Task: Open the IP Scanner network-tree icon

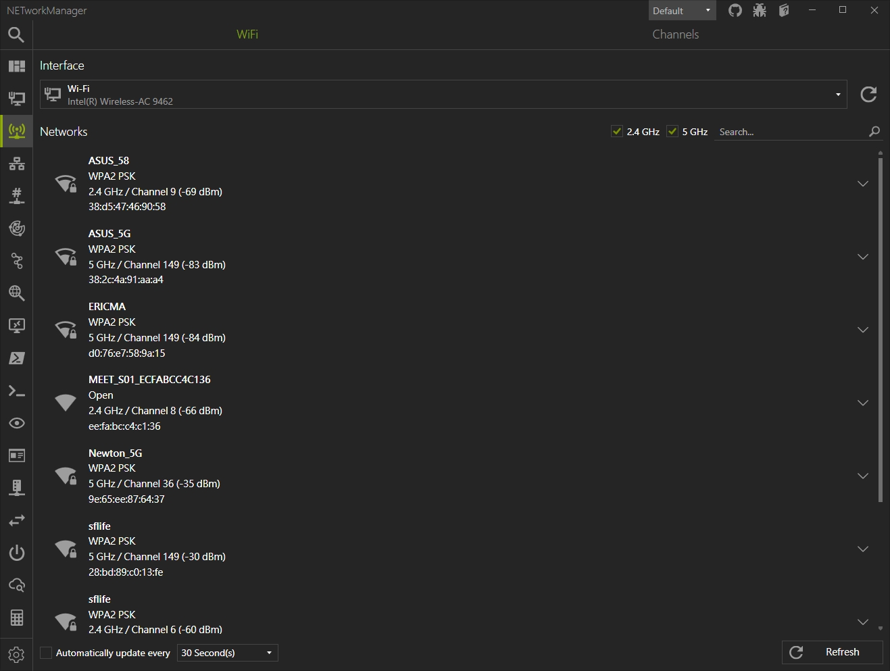Action: (x=16, y=164)
